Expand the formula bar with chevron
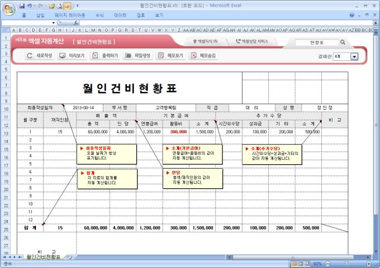 (x=376, y=23)
